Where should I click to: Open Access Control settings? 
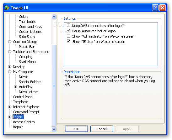point(24,122)
